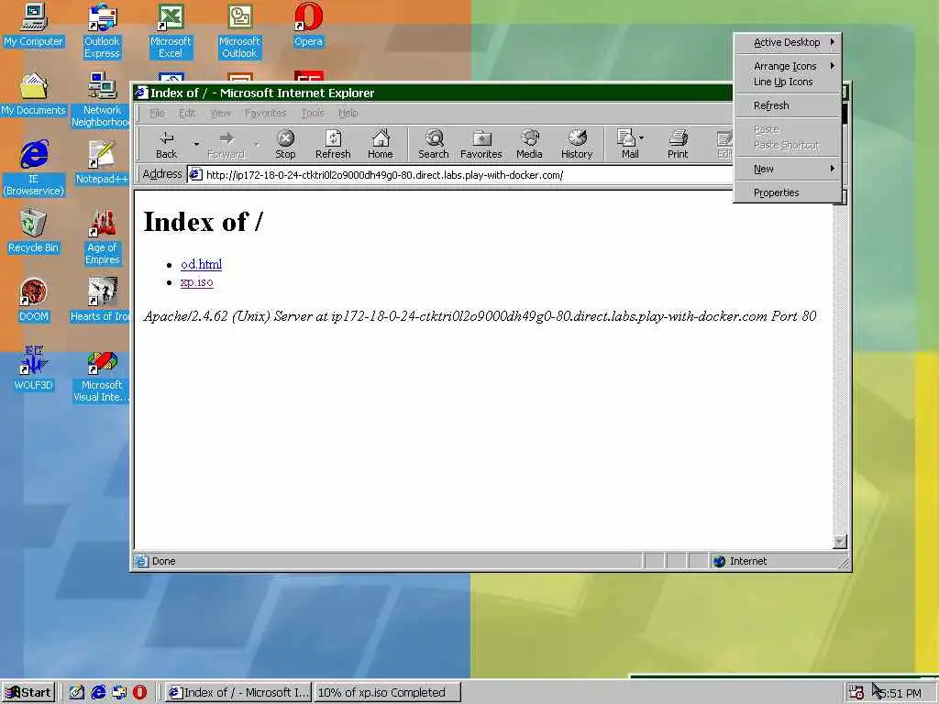Select Hearts of Iron desktop icon
The width and height of the screenshot is (939, 704).
click(x=101, y=301)
